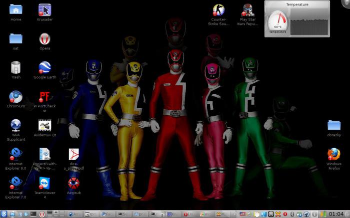350x218 pixels.
Task: Open the KDE Kickoff application launcher
Action: click(x=4, y=214)
